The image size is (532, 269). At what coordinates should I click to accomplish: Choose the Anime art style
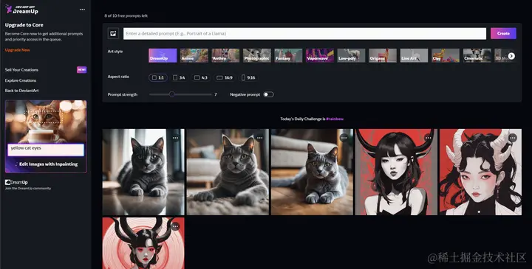(x=194, y=55)
